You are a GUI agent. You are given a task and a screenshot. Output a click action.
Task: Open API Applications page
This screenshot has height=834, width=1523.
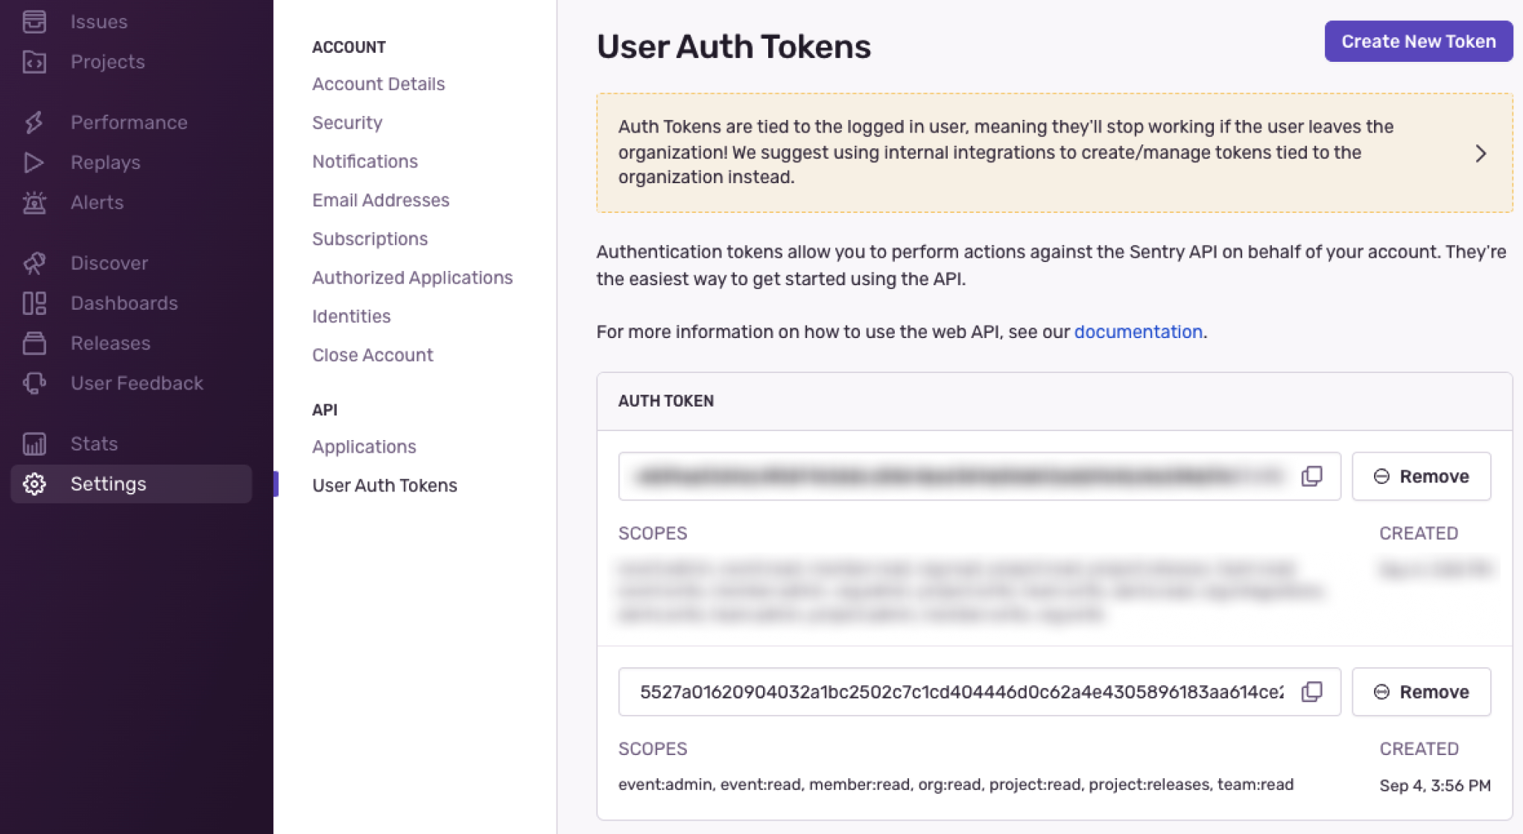[x=364, y=447]
